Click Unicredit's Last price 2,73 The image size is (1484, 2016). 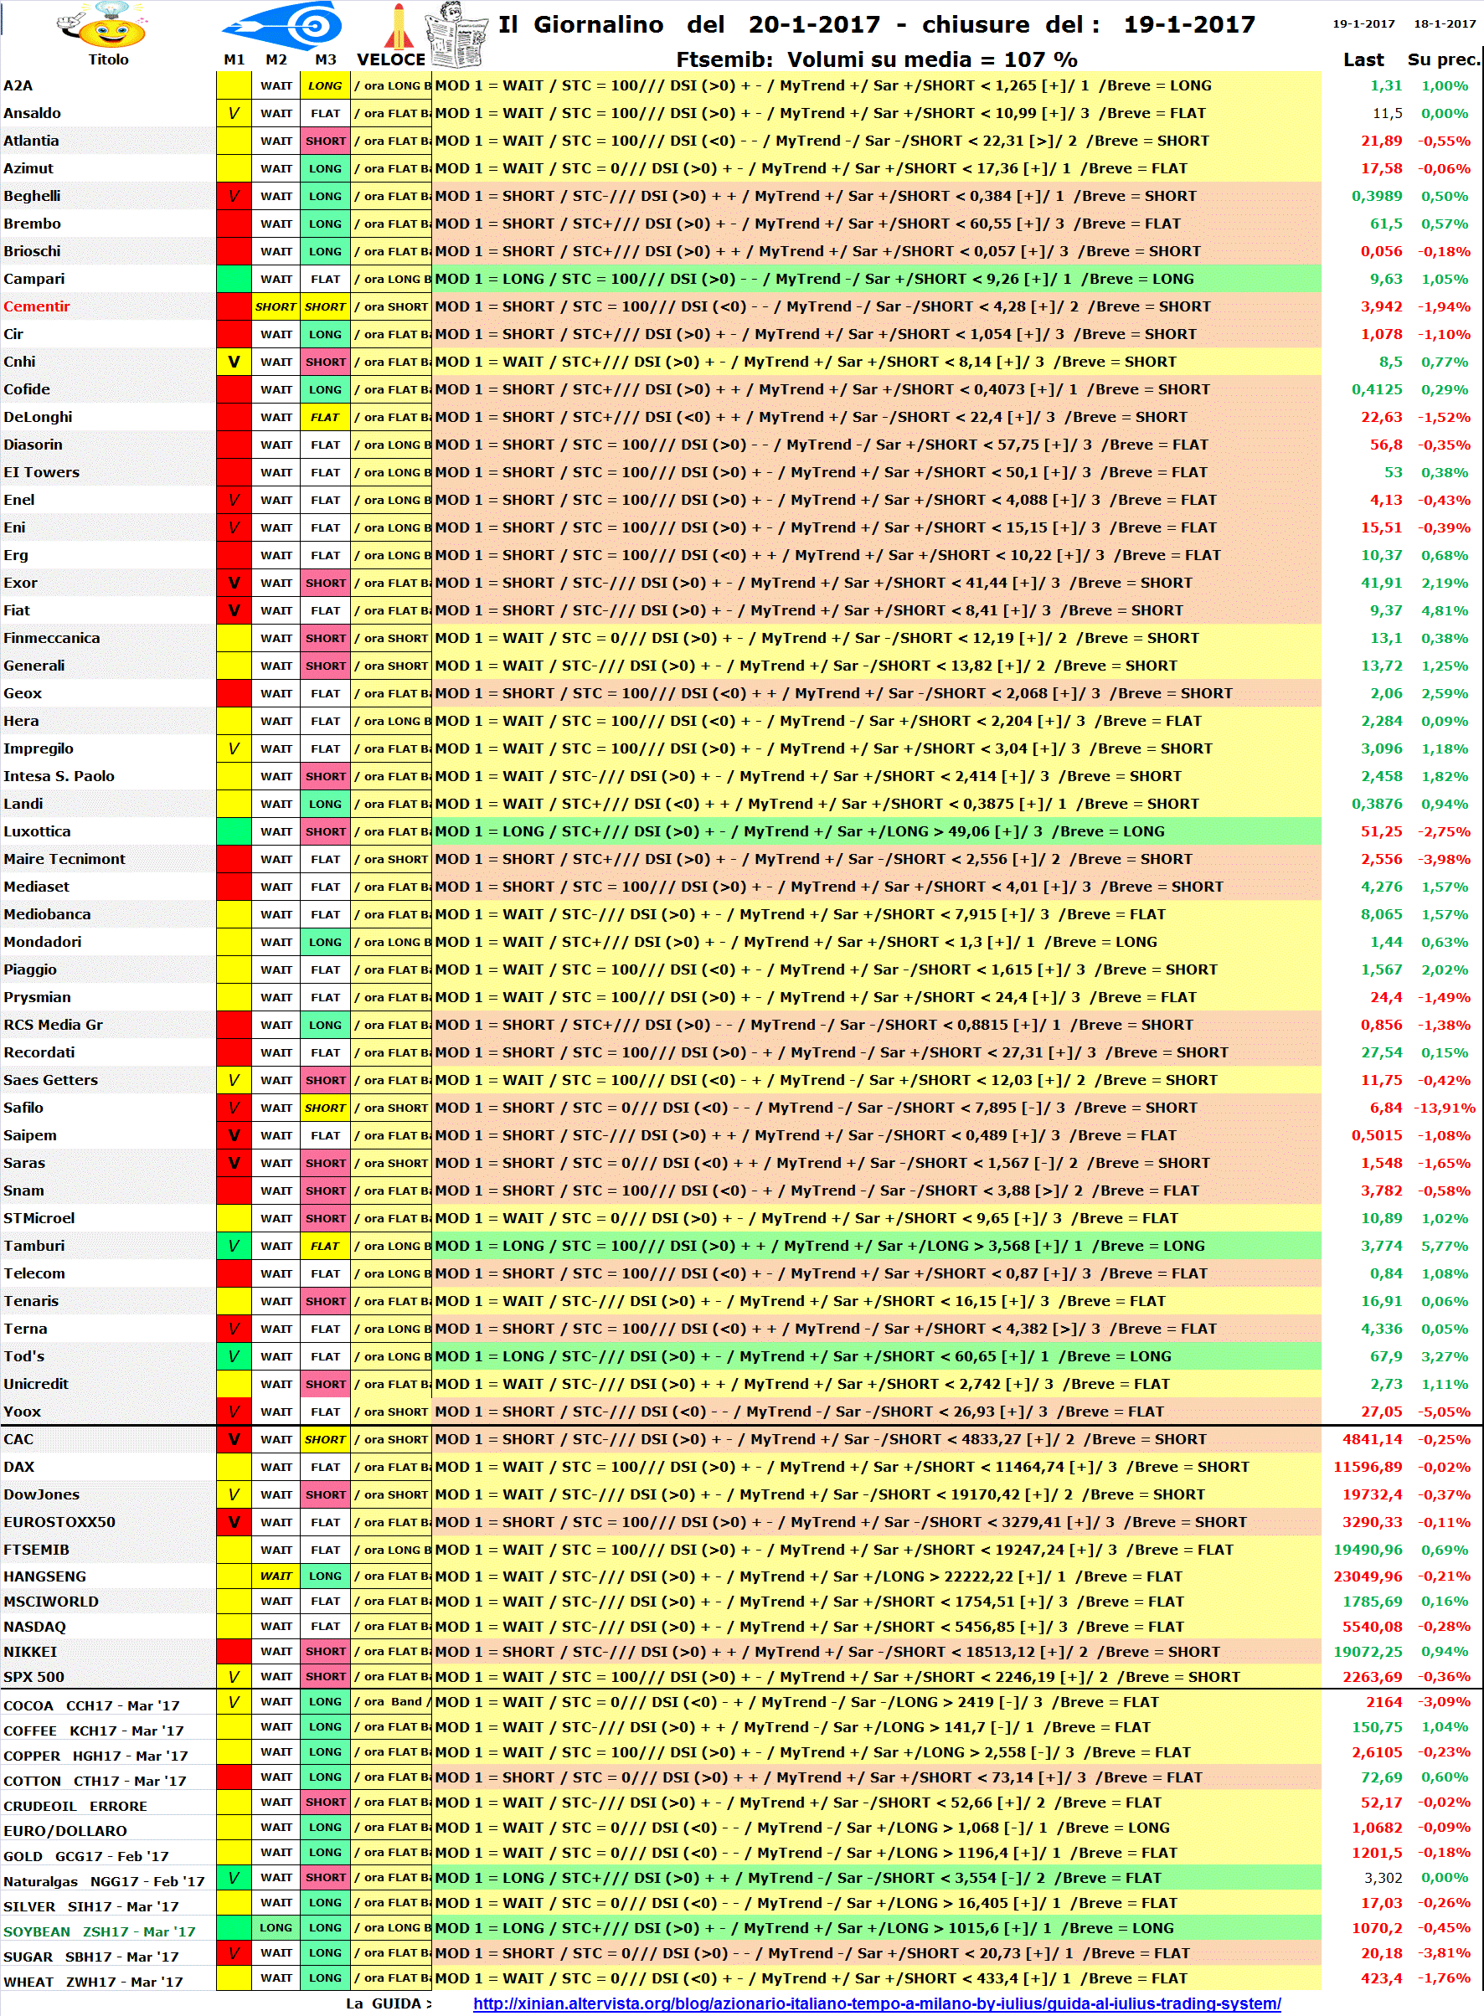pos(1386,1384)
